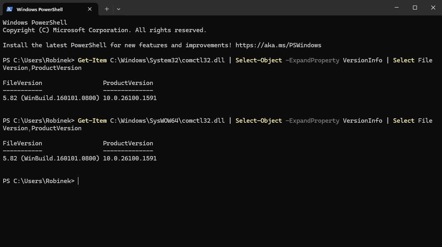This screenshot has height=247, width=442.
Task: Click the first 5.82 (WinBuild.160101.0800) value
Action: 51,98
